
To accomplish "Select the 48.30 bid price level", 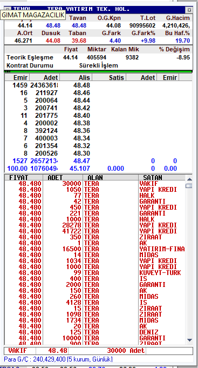I will pos(81,153).
